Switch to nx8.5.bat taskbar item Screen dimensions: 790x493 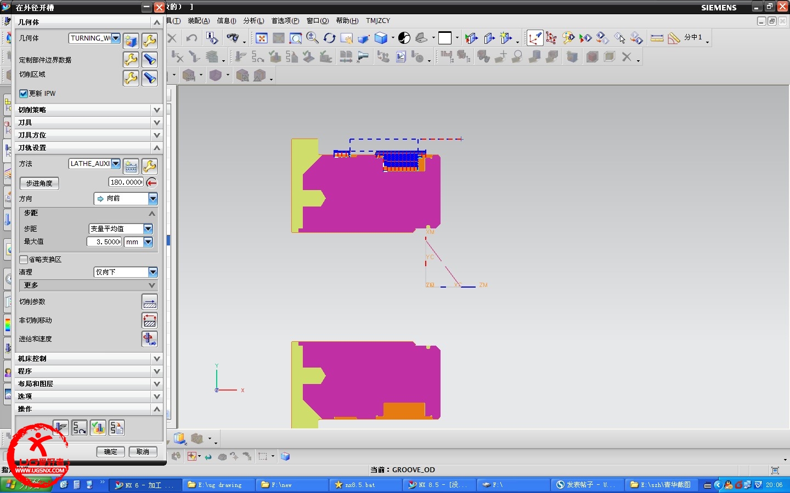pyautogui.click(x=365, y=485)
